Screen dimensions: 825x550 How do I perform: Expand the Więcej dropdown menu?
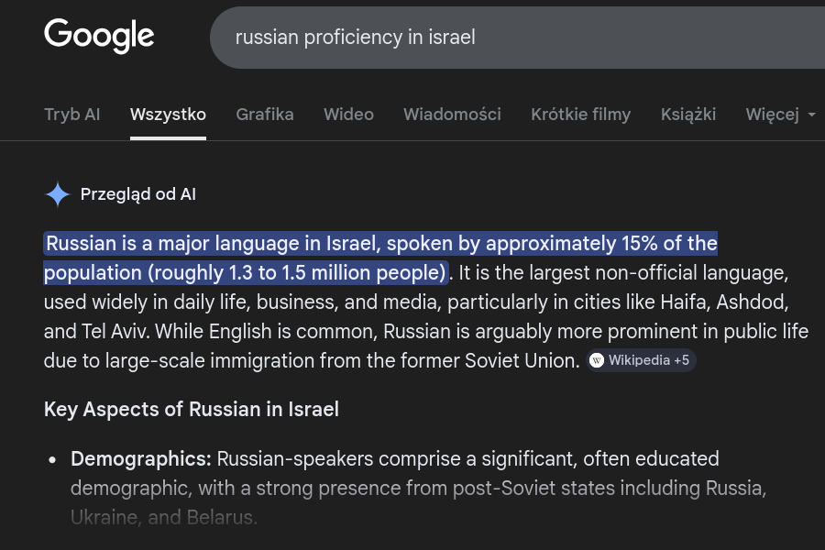780,115
